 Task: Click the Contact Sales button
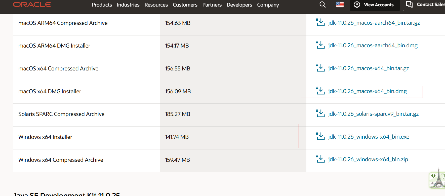pyautogui.click(x=424, y=5)
